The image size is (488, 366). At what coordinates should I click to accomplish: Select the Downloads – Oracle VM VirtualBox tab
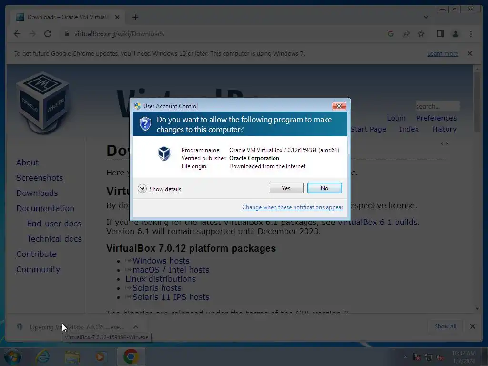pos(68,17)
